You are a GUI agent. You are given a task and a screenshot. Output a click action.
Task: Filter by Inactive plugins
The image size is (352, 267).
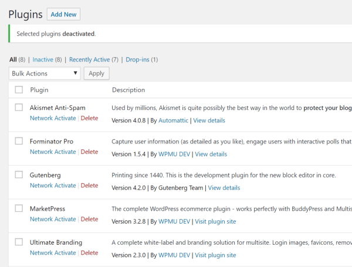click(x=43, y=60)
